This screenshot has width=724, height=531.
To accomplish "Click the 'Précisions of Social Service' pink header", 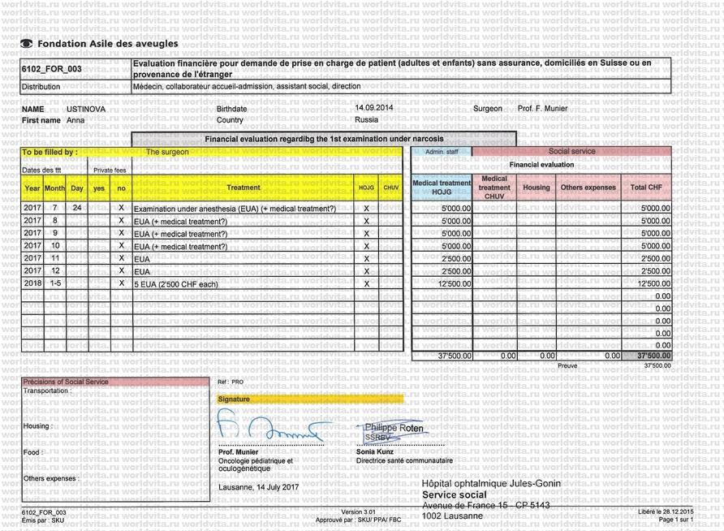I will 115,382.
